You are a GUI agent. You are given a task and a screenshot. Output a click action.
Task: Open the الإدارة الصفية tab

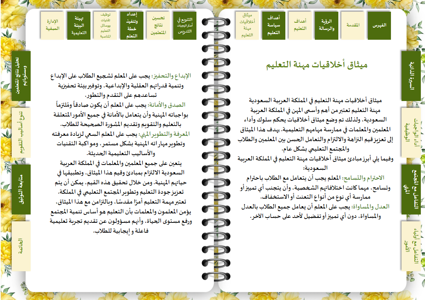(x=52, y=25)
